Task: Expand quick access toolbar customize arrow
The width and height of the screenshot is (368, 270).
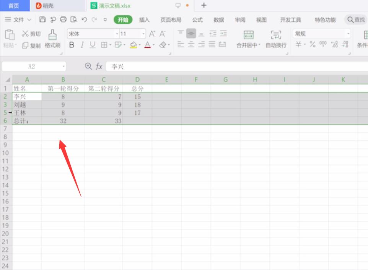Action: (x=105, y=20)
